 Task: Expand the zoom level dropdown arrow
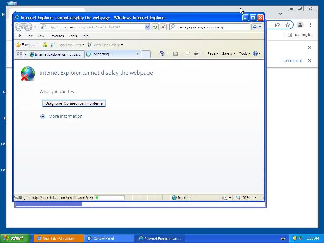click(x=256, y=198)
